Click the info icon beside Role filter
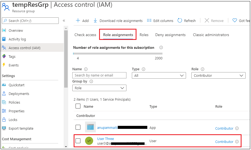The height and width of the screenshot is (150, 251). 203,69
